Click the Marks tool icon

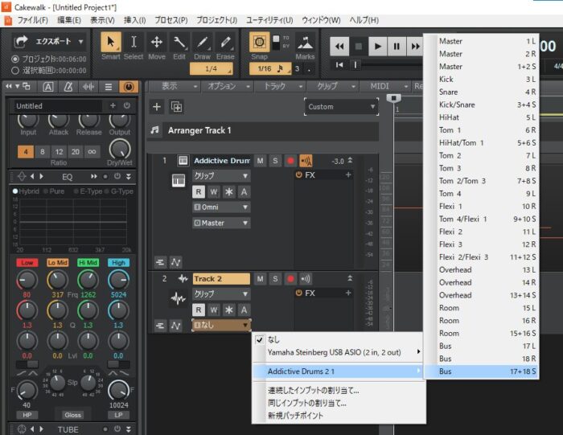(305, 42)
